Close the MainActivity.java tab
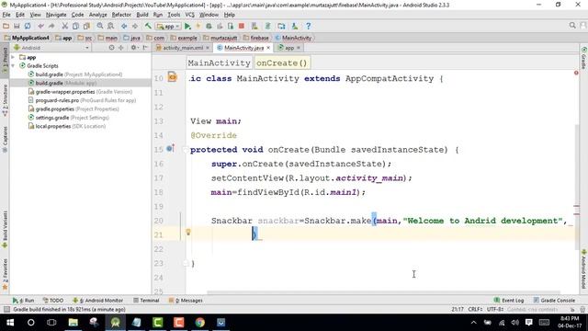 tap(268, 48)
